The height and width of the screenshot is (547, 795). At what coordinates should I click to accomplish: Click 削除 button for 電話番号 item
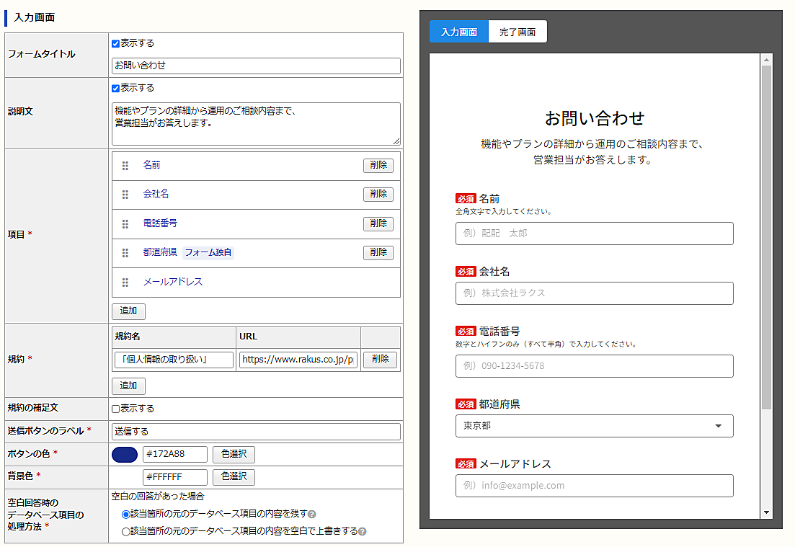(x=378, y=223)
